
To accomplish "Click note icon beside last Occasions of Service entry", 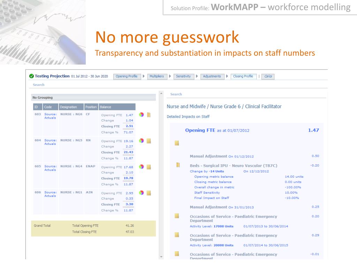I will coord(177,254).
